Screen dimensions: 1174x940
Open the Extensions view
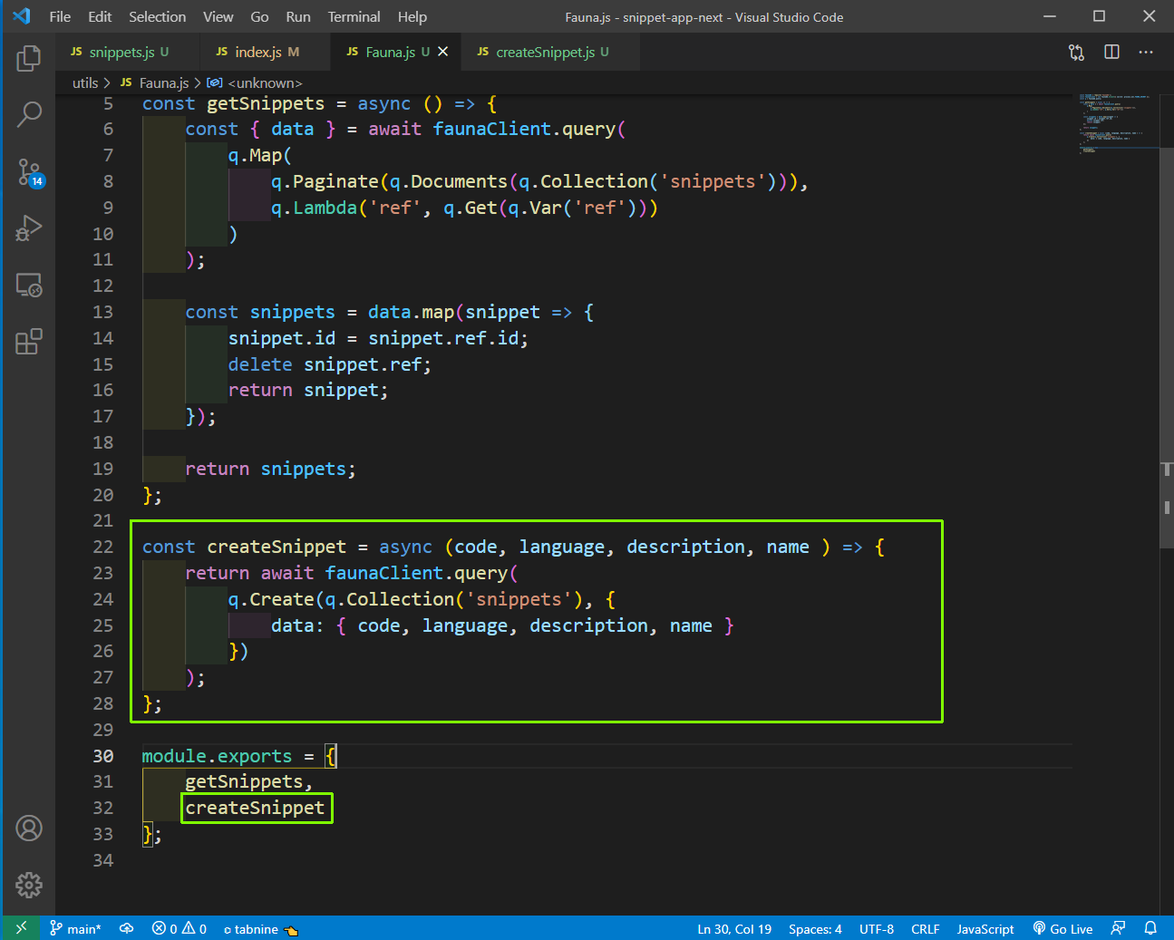pyautogui.click(x=29, y=342)
